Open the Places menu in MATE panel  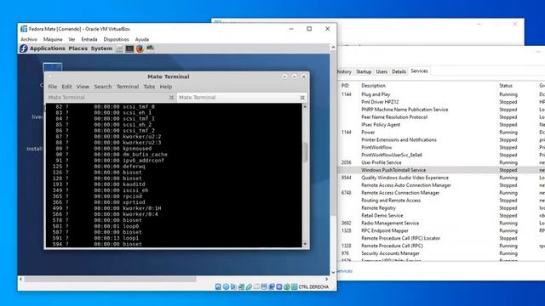point(77,48)
